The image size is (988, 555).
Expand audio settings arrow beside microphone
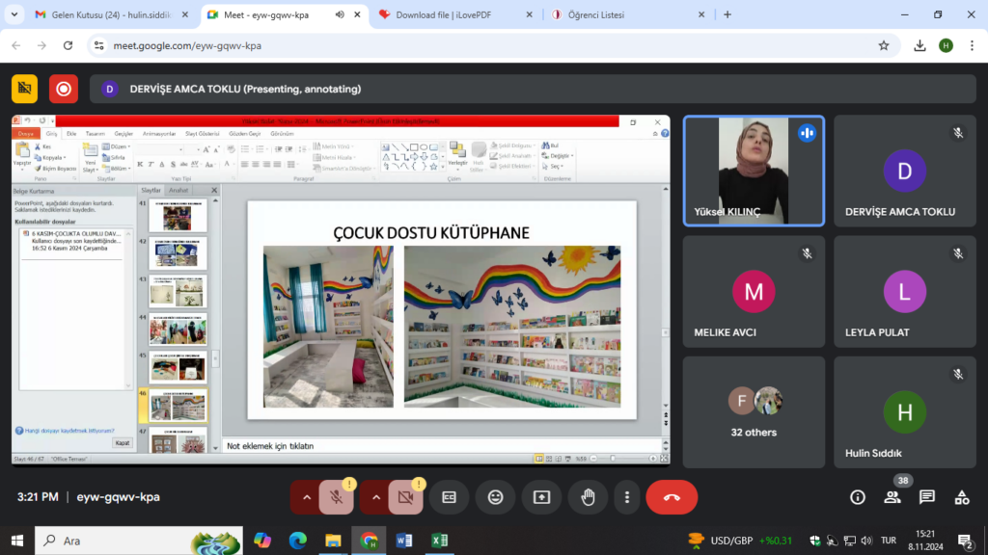[x=307, y=497]
